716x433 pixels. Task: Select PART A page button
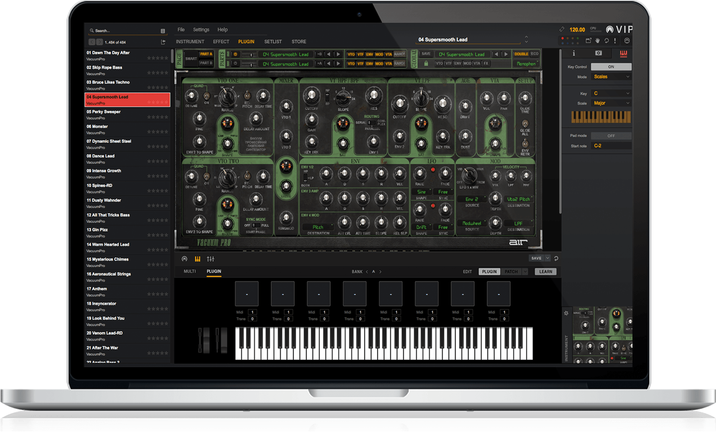(206, 54)
